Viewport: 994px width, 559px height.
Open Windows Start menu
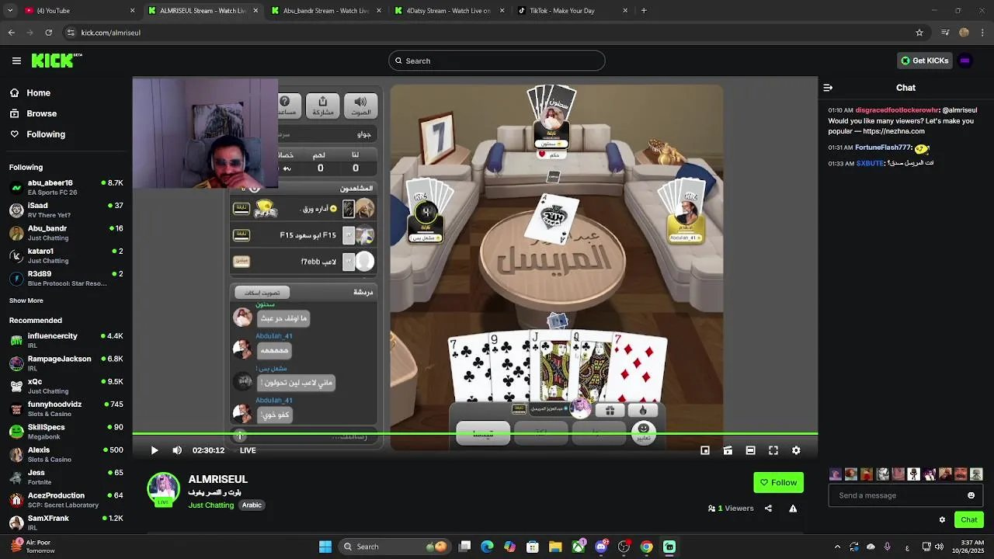pyautogui.click(x=325, y=547)
